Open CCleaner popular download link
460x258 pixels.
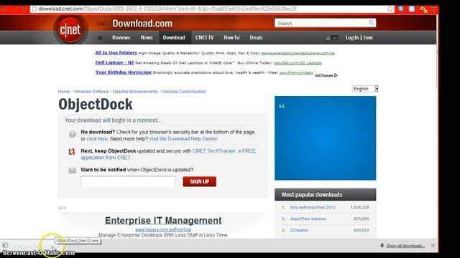tap(299, 230)
